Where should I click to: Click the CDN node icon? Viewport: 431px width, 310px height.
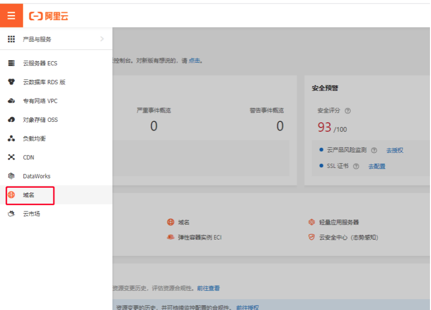click(11, 157)
